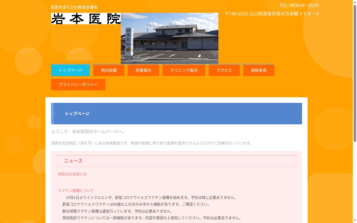357x223 pixels.
Task: Click the clinic building photo
Action: (x=170, y=38)
